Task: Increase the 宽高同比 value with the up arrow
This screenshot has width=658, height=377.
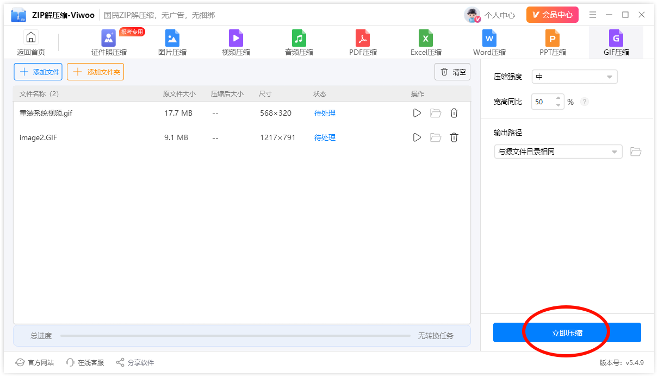Action: pyautogui.click(x=558, y=98)
